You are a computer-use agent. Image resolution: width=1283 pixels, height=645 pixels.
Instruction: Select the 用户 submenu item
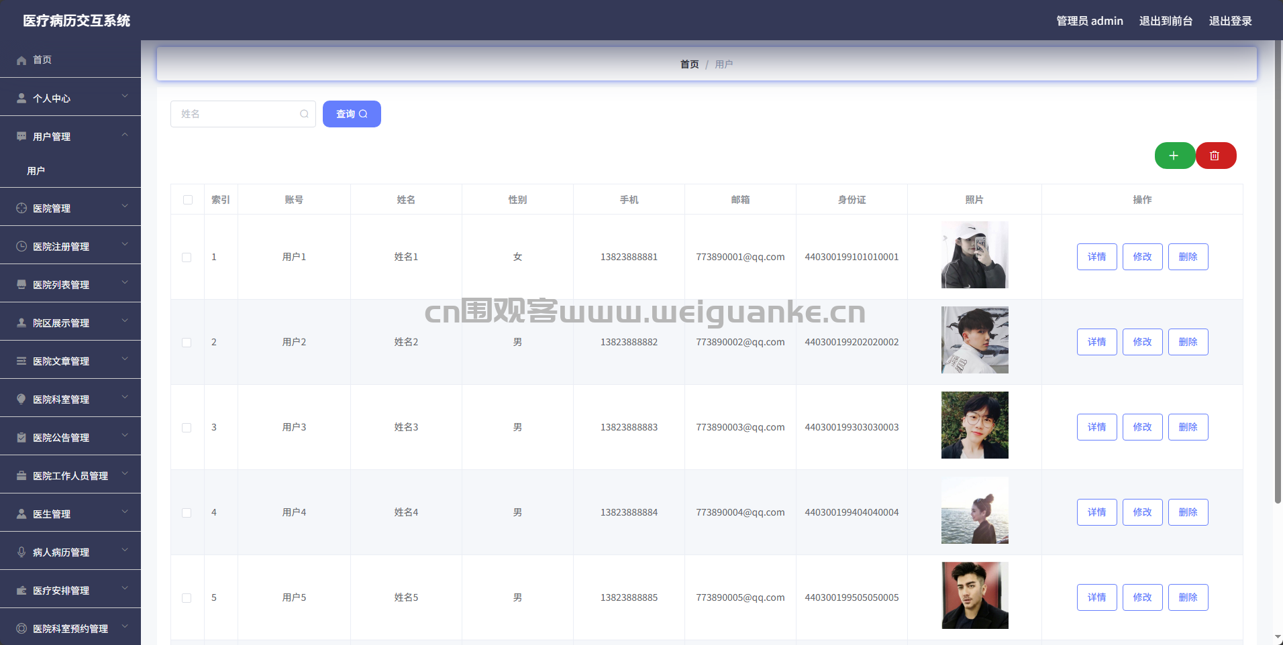point(70,171)
